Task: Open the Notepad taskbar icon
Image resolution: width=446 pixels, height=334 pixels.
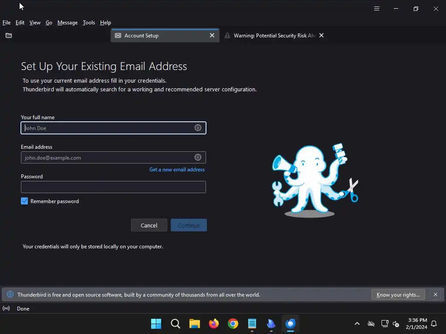Action: (x=252, y=324)
